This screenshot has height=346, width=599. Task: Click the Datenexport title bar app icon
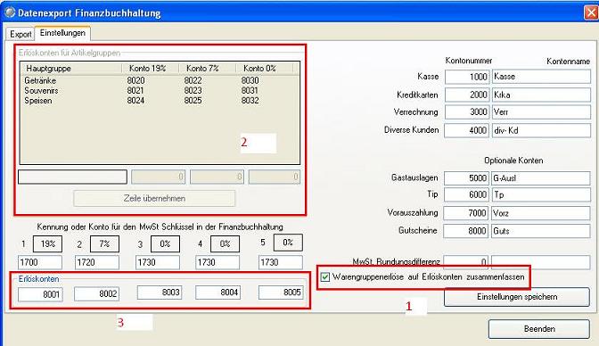click(10, 12)
